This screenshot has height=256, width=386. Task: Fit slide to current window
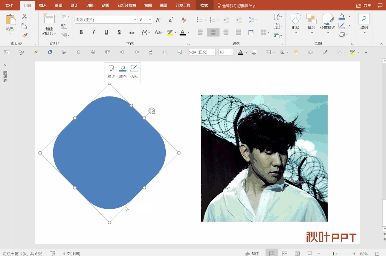pos(377,254)
